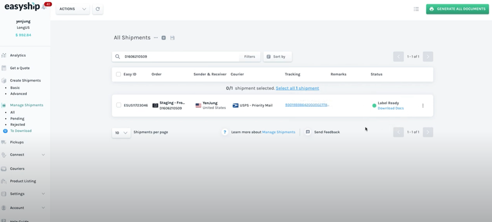This screenshot has height=222, width=492.
Task: Click the Label Ready status
Action: 388,103
